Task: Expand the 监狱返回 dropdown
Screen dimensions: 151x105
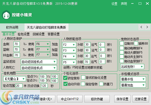Action: pos(39,62)
